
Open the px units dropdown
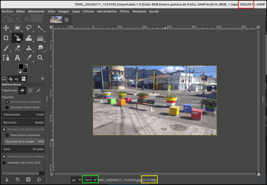(76, 180)
